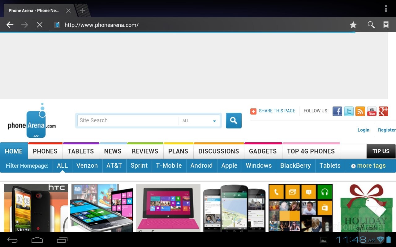The height and width of the screenshot is (247, 396).
Task: Open the Google Plus icon
Action: [383, 111]
